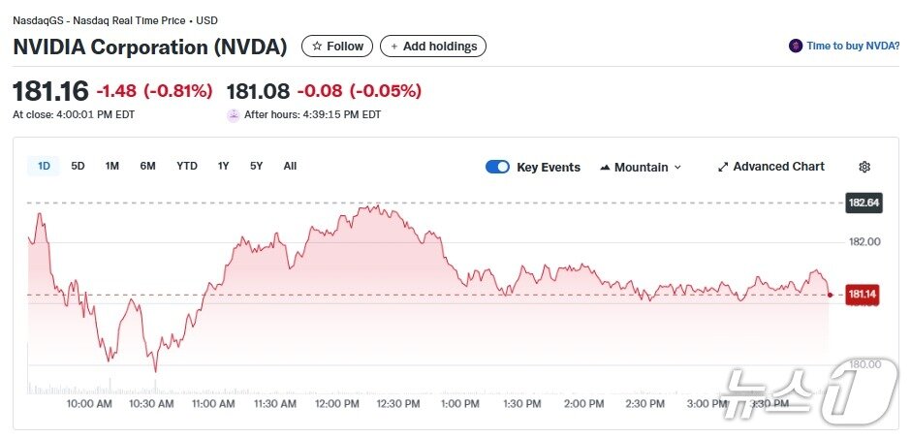This screenshot has width=911, height=438.
Task: Click the after hours moon icon
Action: pos(233,114)
